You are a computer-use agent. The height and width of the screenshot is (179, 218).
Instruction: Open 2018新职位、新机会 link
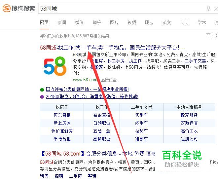92,96
